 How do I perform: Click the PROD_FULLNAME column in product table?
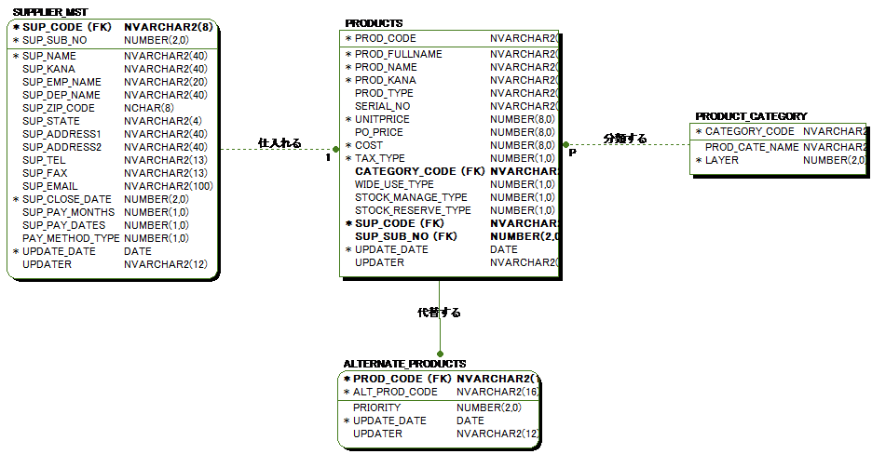(398, 54)
